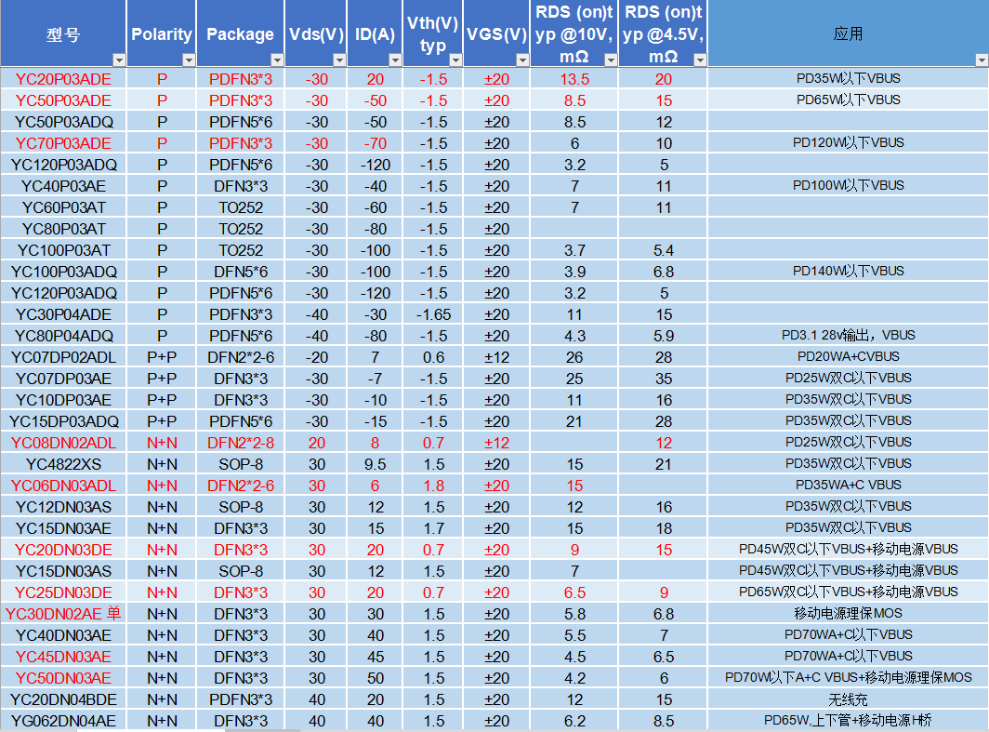Click the ID(A) filter arrow
This screenshot has width=989, height=732.
click(x=395, y=60)
